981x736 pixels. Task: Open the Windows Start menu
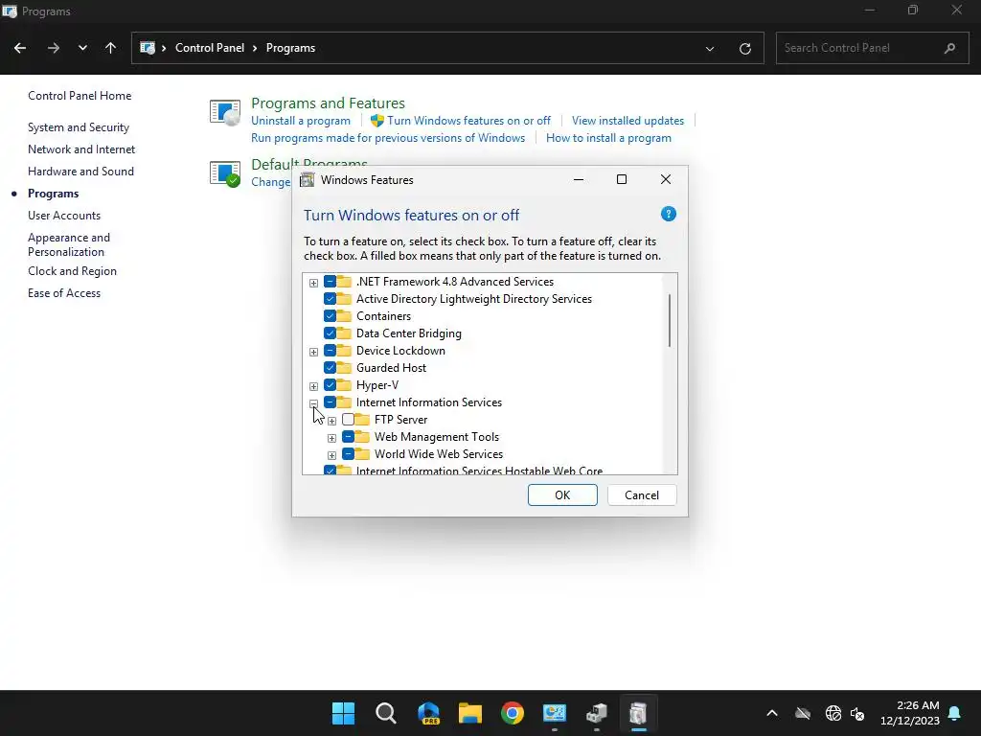coord(344,713)
